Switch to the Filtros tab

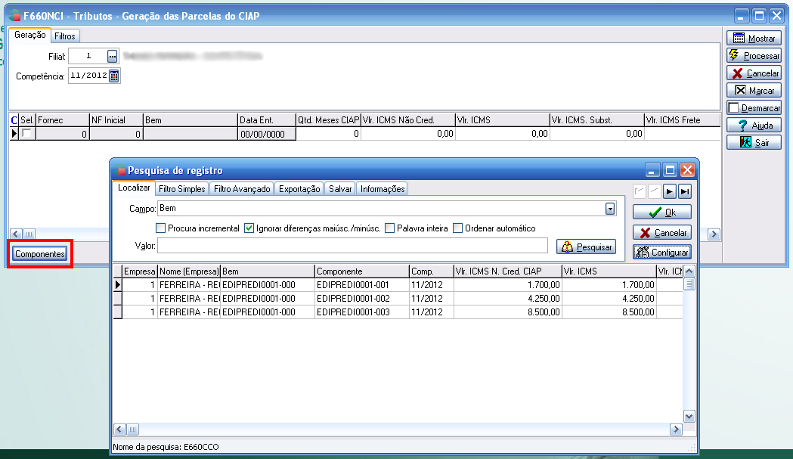click(x=65, y=36)
